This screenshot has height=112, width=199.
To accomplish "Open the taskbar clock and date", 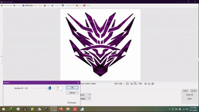I will click(x=194, y=109).
